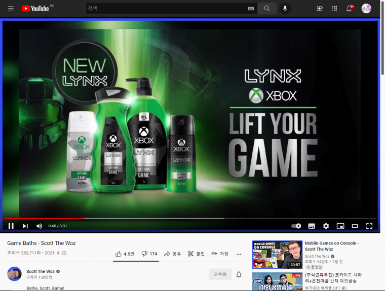385x291 pixels.
Task: Enter fullscreen mode in player
Action: point(369,226)
